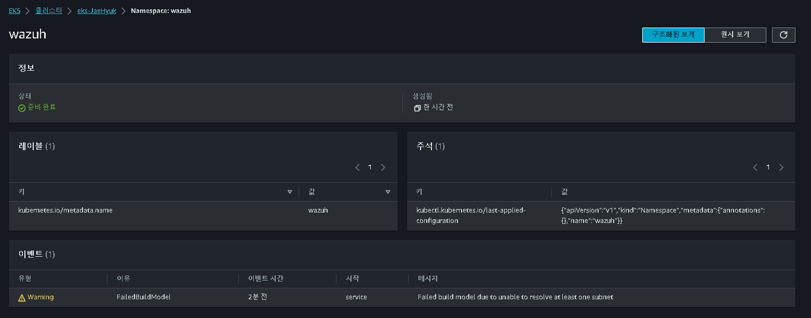This screenshot has height=318, width=811.
Task: Click the 시작 column header in events
Action: tap(352, 279)
